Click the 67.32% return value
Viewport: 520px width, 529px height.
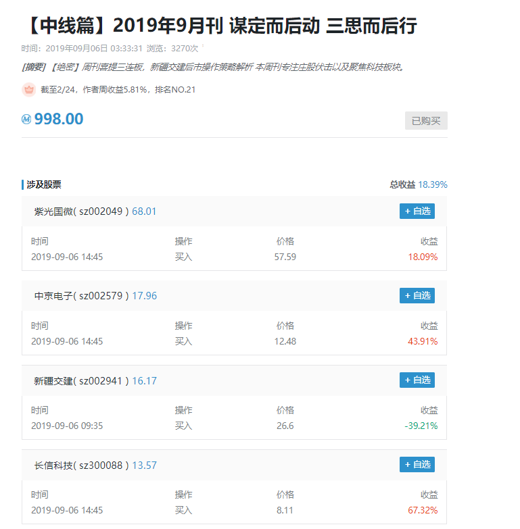point(423,510)
